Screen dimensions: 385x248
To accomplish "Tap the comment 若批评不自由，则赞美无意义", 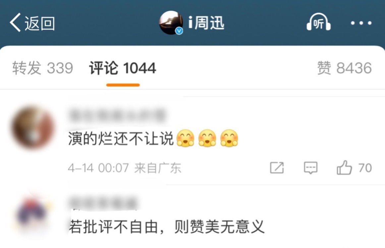I will (x=166, y=227).
